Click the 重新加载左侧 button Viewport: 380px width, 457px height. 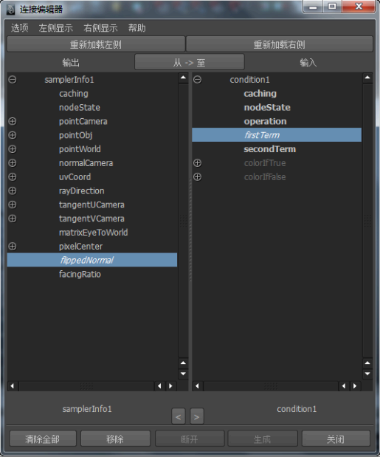(x=96, y=44)
